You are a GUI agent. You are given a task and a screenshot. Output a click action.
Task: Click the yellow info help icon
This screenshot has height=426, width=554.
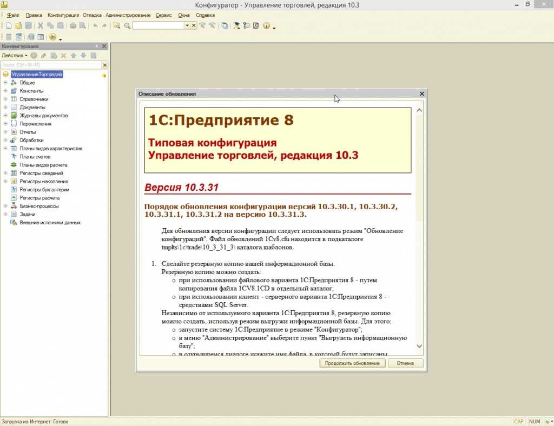coord(266,25)
